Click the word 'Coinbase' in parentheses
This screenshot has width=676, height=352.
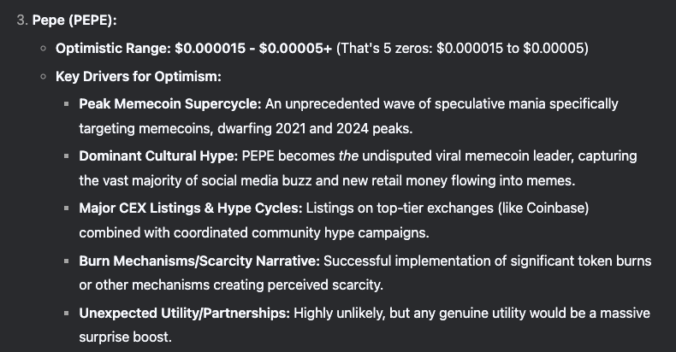(554, 208)
